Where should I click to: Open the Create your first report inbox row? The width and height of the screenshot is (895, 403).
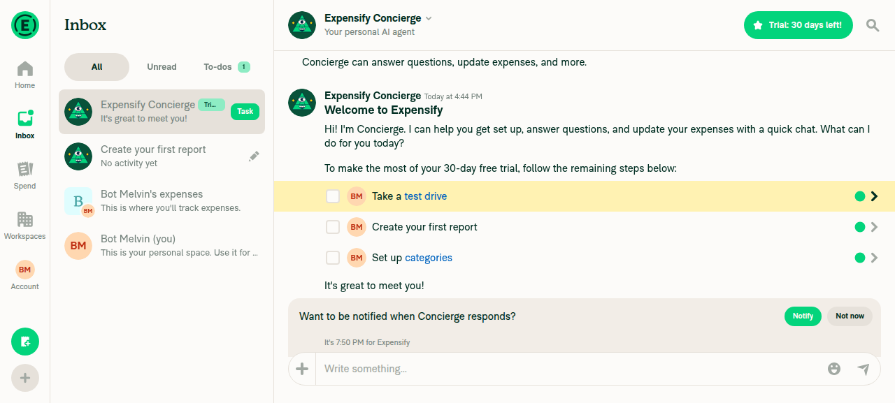pos(162,156)
